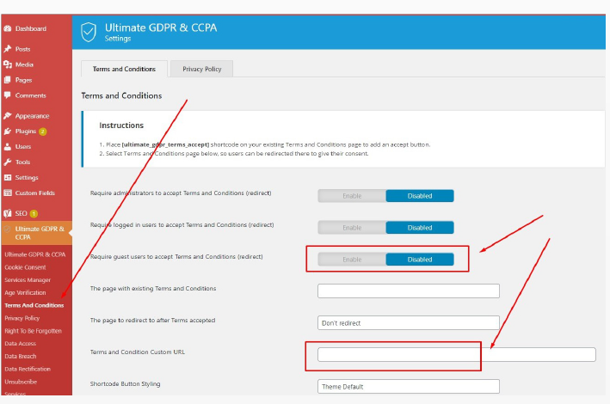Viewport: 610px width, 404px height.
Task: Click the Pages icon in sidebar
Action: tap(8, 80)
